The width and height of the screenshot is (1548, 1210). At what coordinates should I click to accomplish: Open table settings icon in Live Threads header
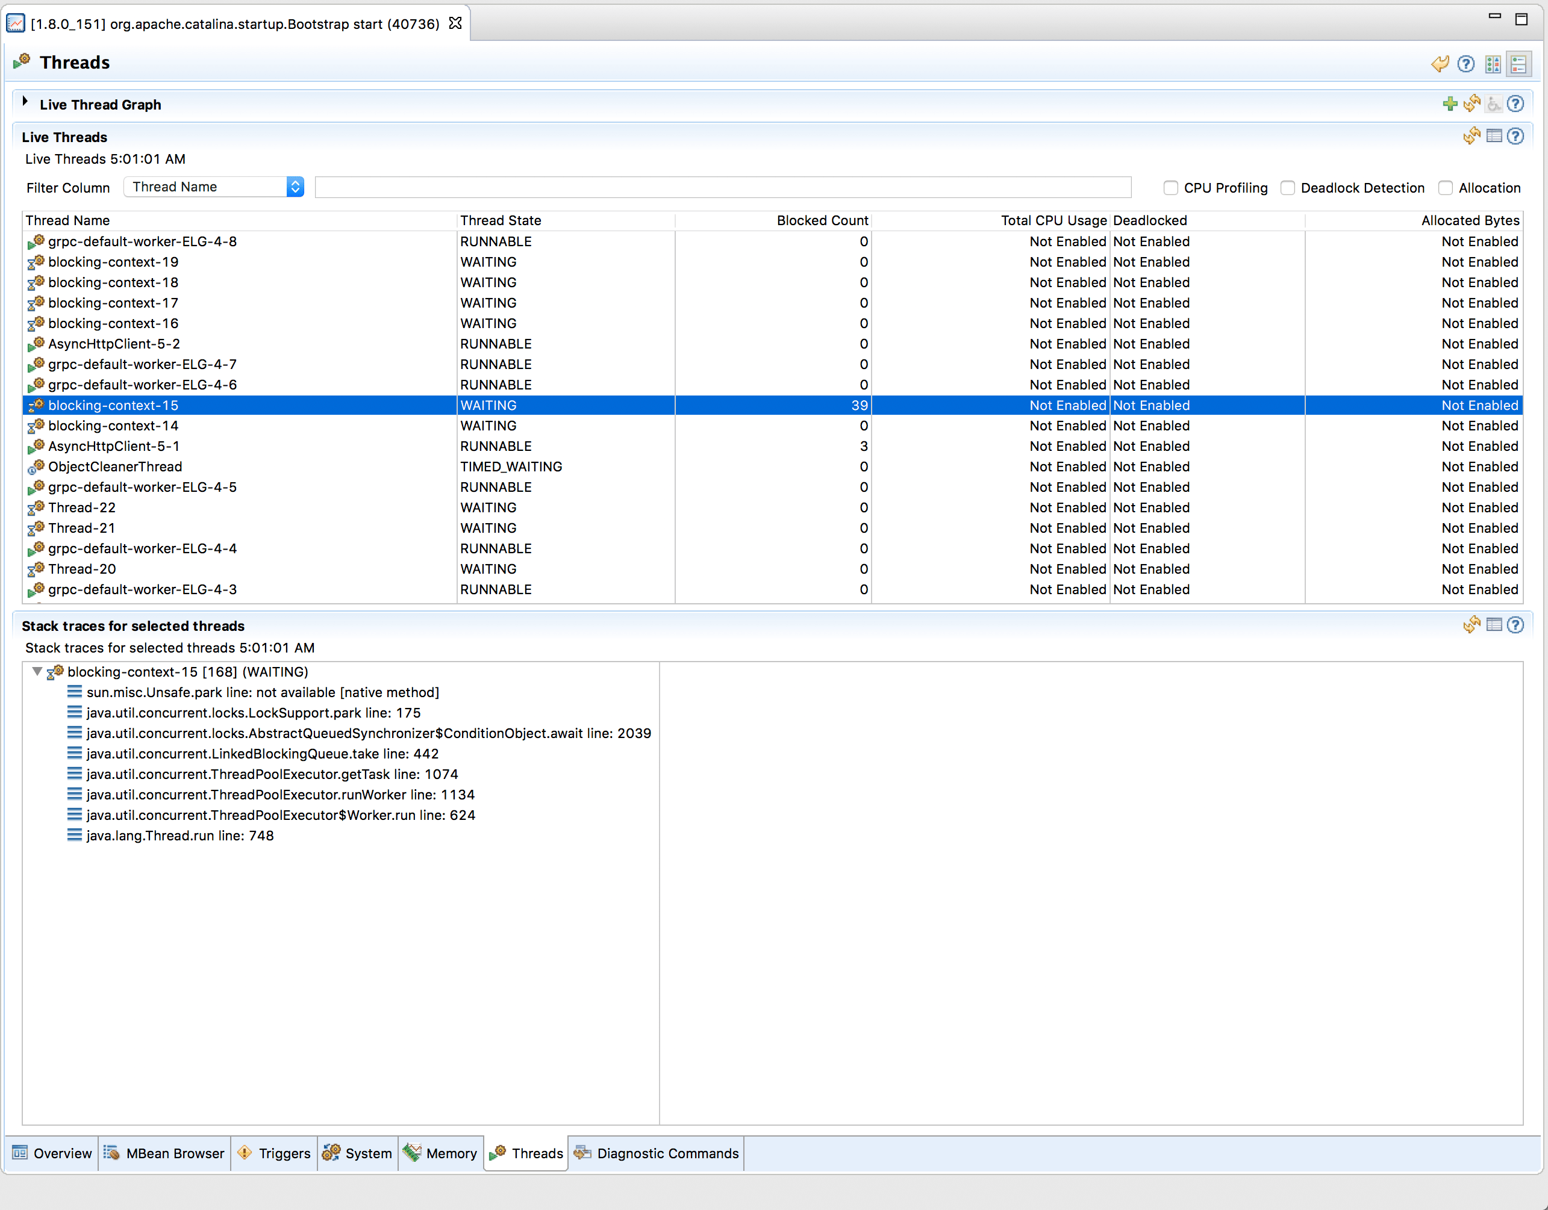coord(1493,136)
